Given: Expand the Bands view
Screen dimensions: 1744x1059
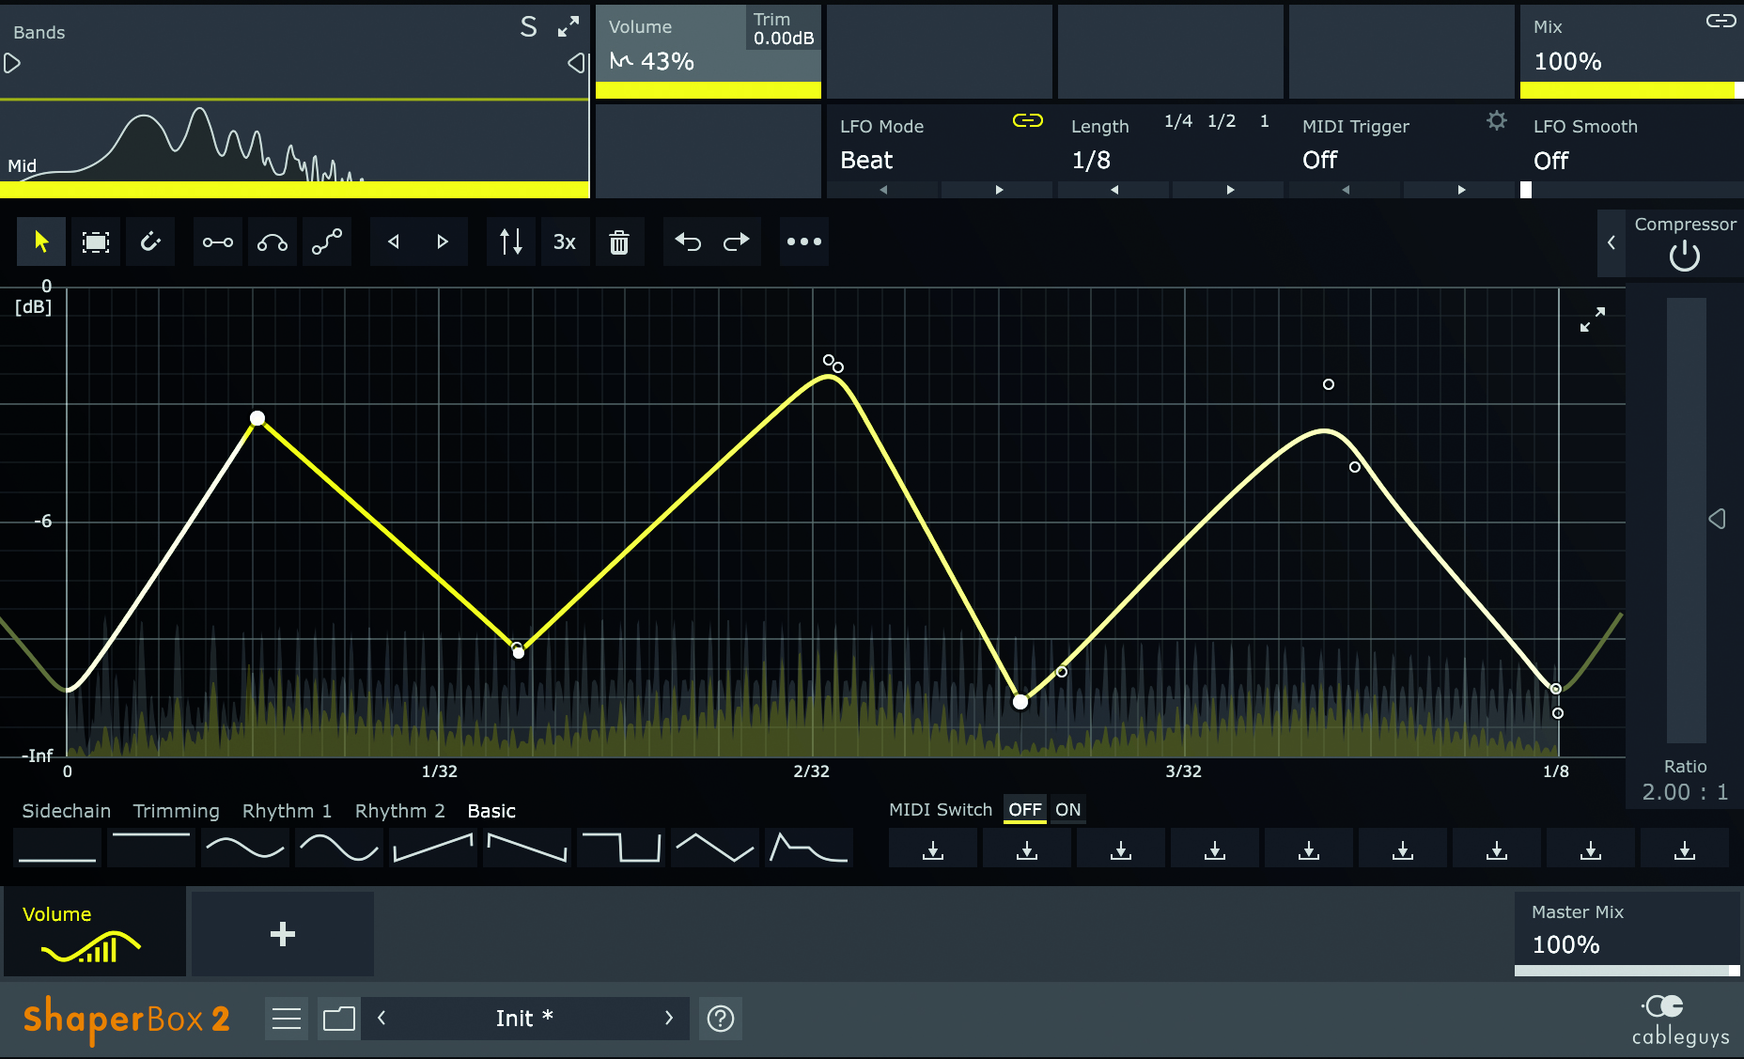Looking at the screenshot, I should [568, 27].
